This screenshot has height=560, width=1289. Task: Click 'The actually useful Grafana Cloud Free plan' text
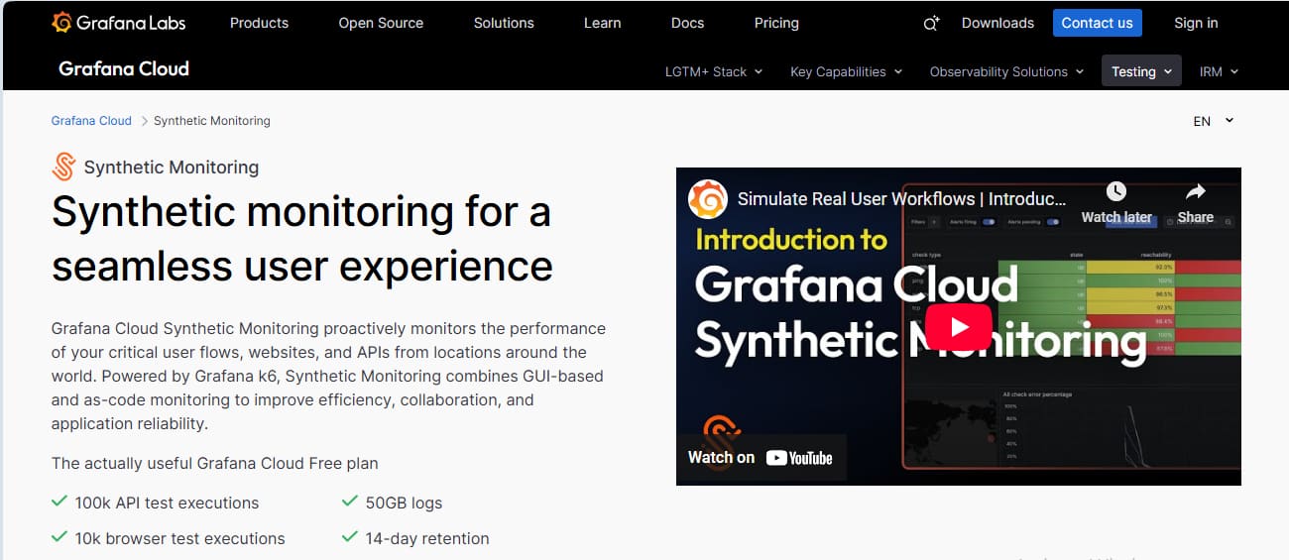214,463
